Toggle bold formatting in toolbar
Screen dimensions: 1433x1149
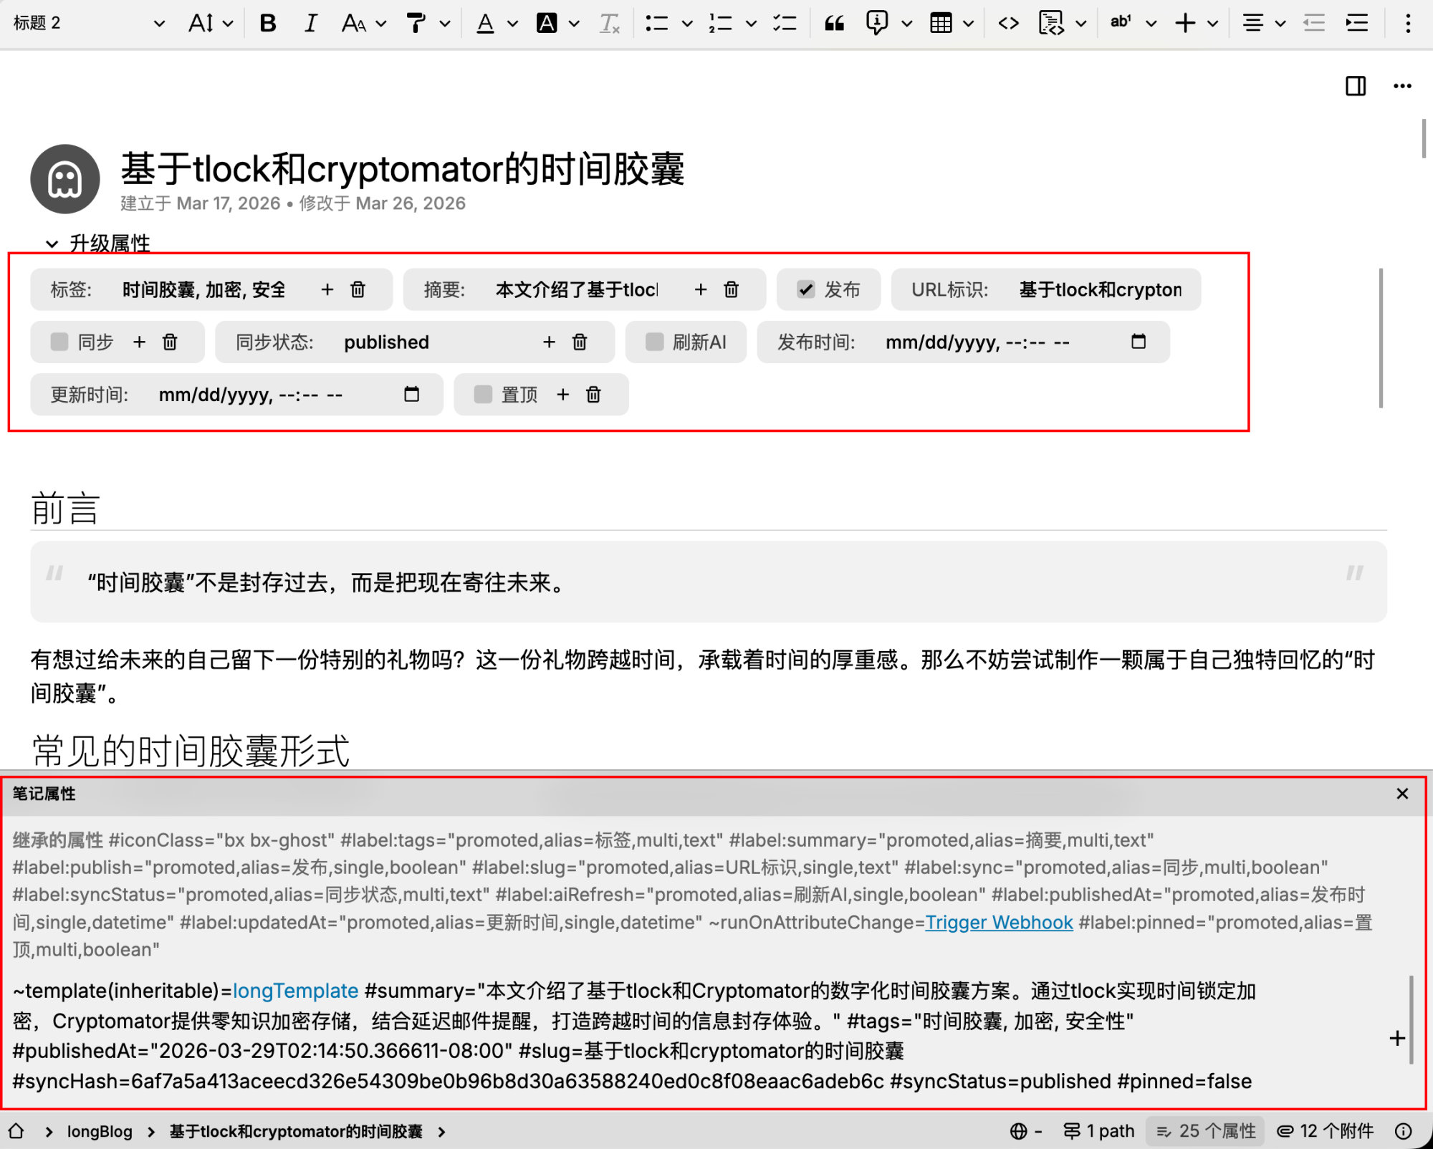click(x=268, y=24)
